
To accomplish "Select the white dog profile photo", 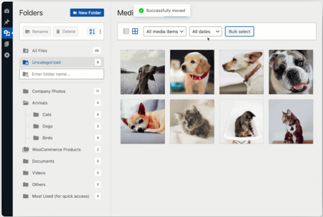I will click(x=242, y=72).
